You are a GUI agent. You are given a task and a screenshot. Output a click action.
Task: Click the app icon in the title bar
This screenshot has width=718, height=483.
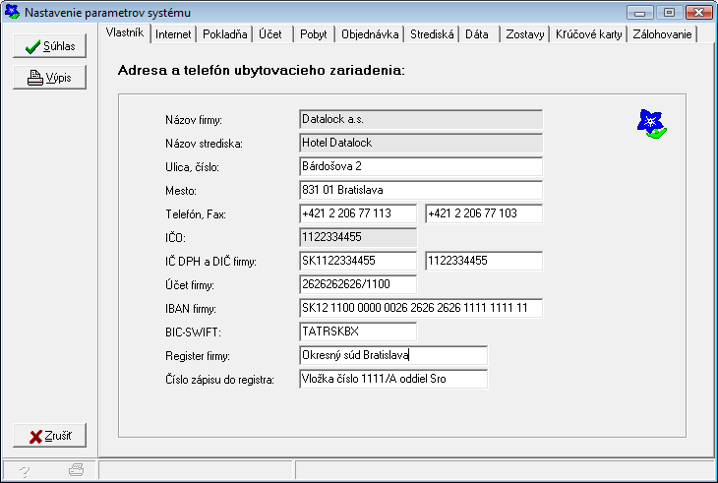click(13, 13)
